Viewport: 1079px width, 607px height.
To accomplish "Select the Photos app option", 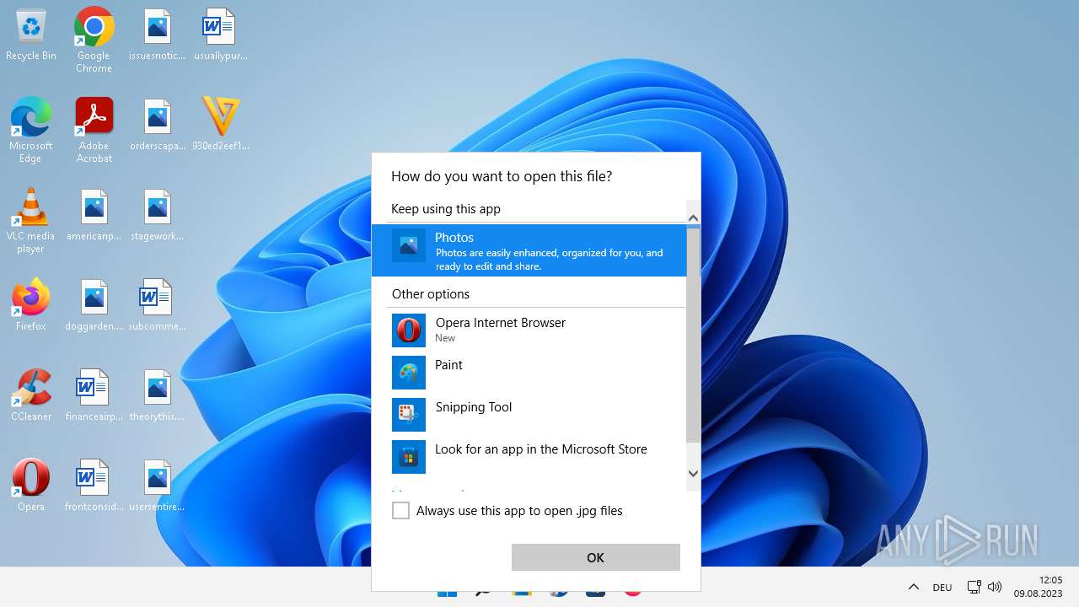I will [529, 250].
